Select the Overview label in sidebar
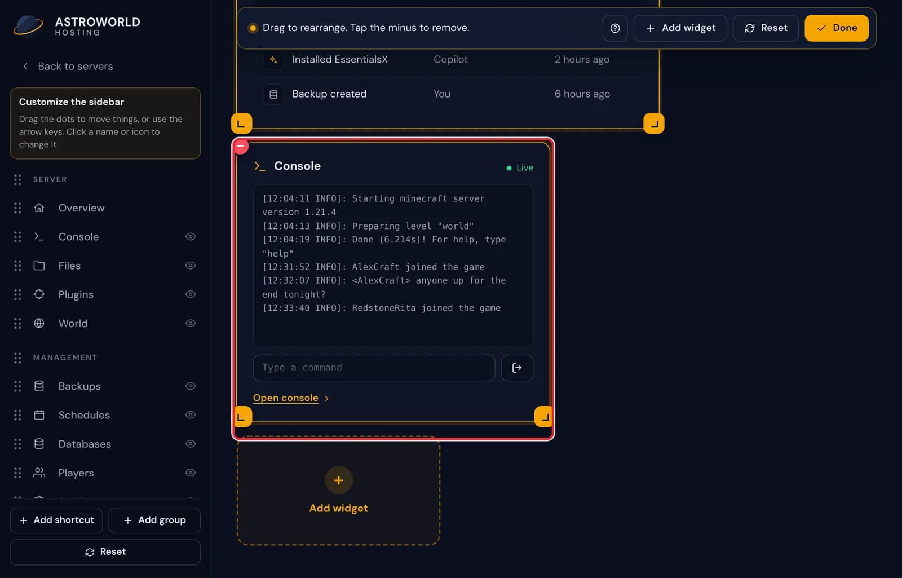This screenshot has height=578, width=902. coord(82,208)
